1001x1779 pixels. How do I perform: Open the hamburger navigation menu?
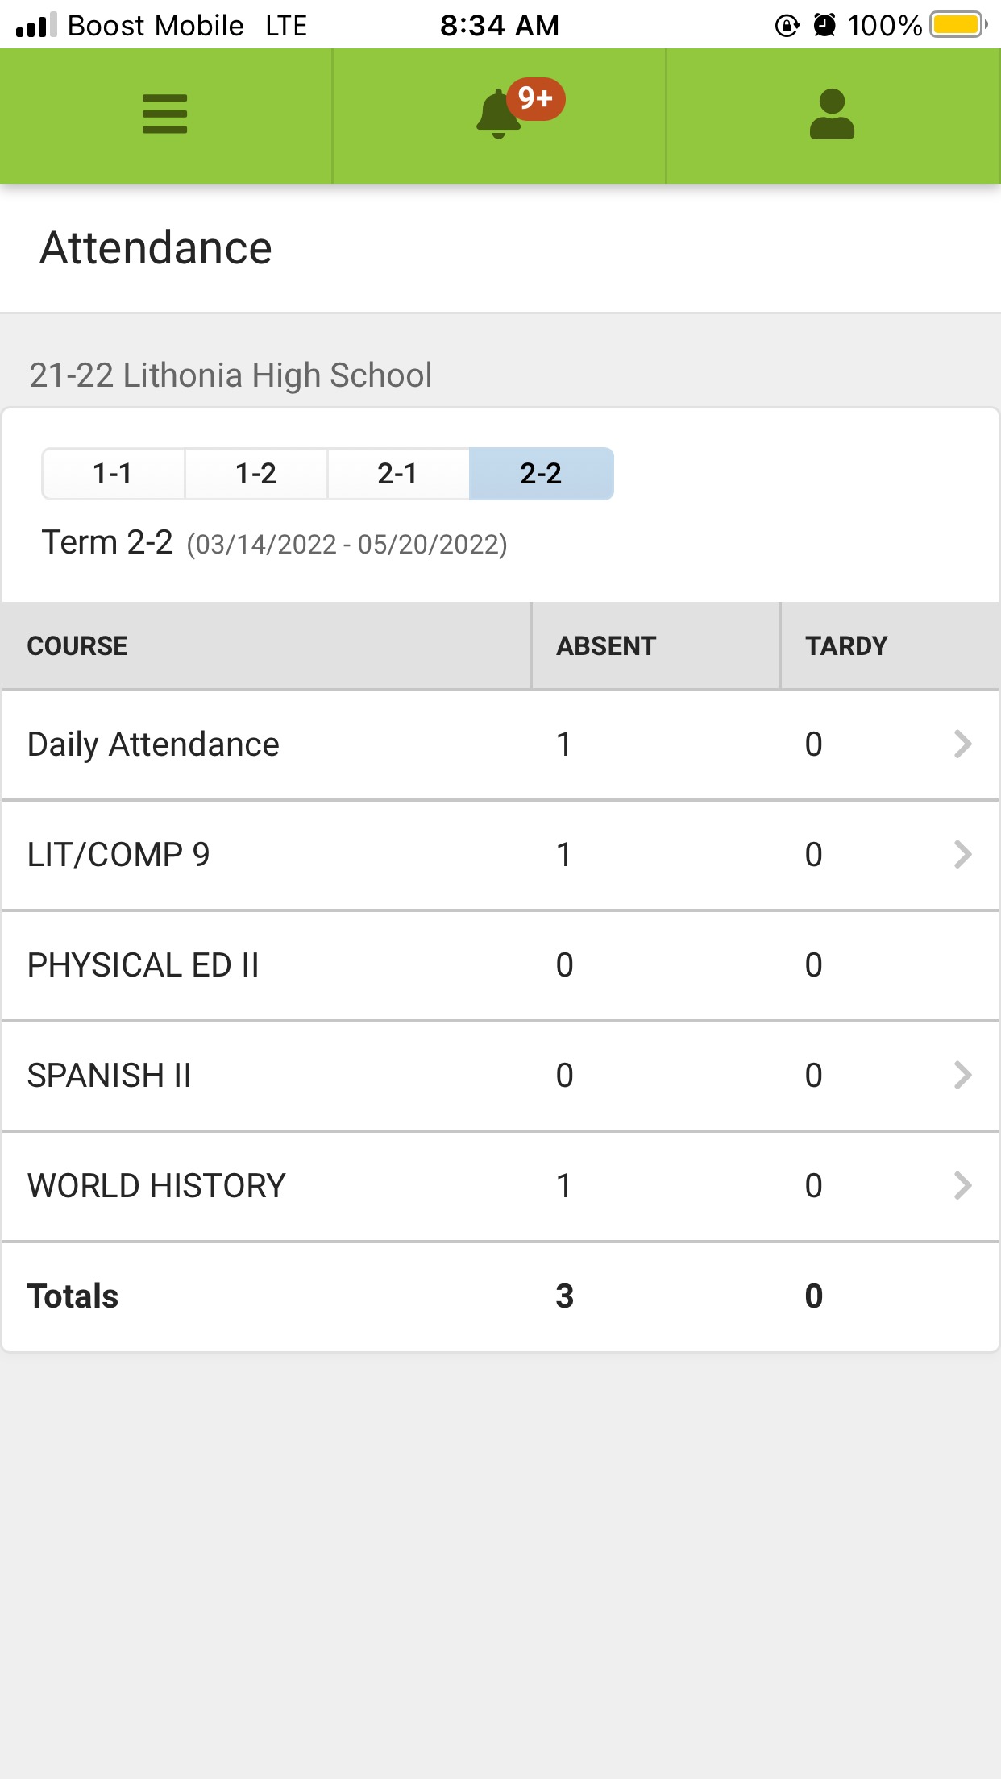pos(164,114)
